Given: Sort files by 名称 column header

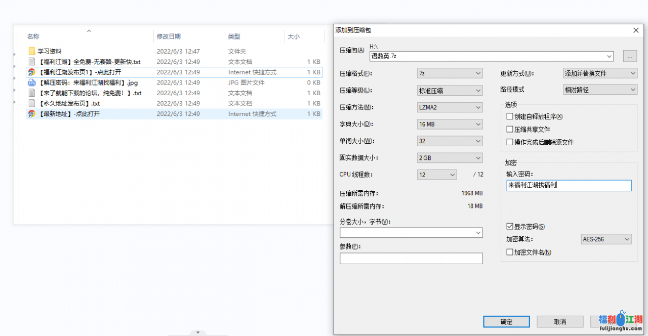Looking at the screenshot, I should (33, 36).
